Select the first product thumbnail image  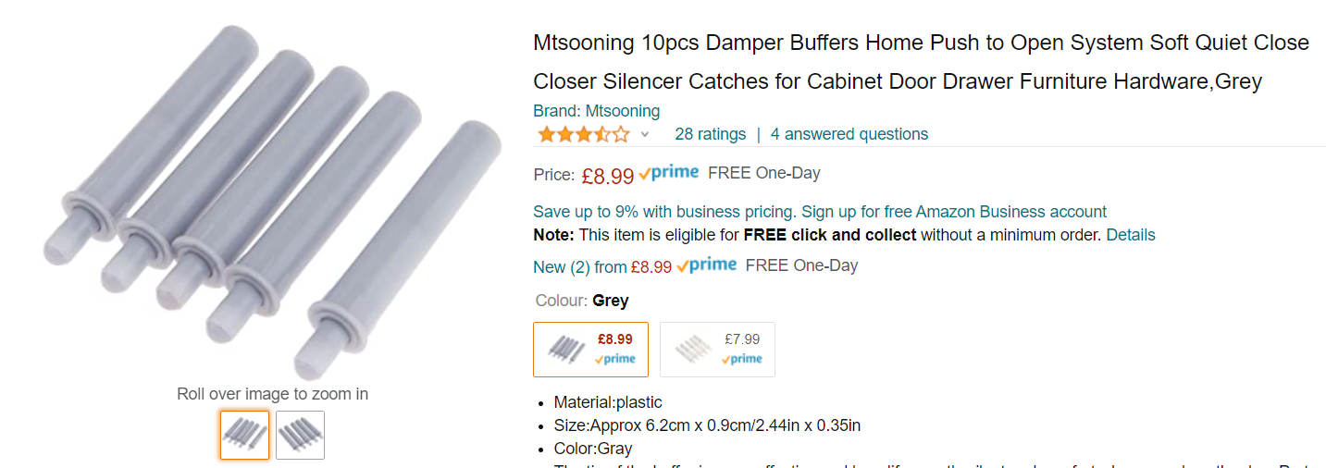tap(244, 435)
